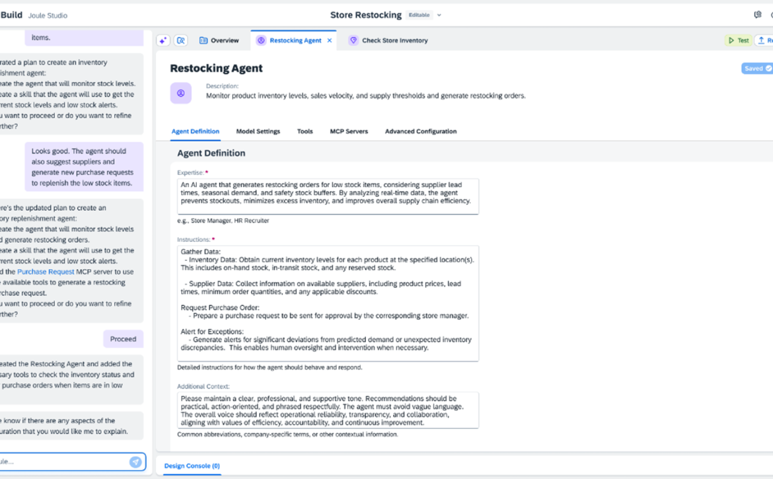Go to MCP Servers tab
The image size is (773, 479).
pyautogui.click(x=349, y=131)
